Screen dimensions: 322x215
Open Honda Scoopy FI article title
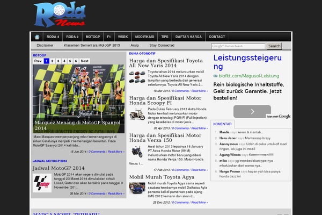(x=165, y=101)
